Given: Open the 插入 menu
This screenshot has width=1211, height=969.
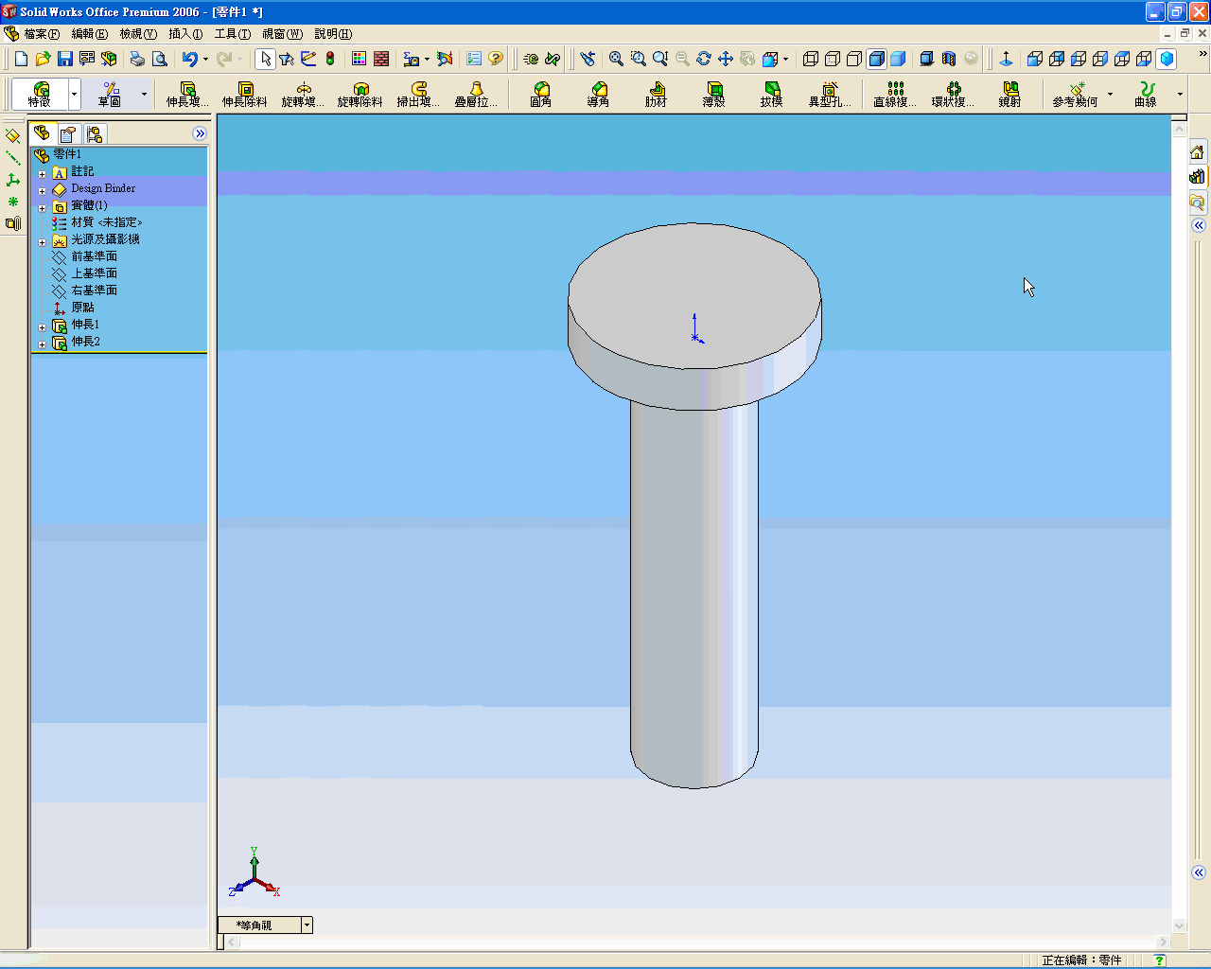Looking at the screenshot, I should click(x=185, y=34).
